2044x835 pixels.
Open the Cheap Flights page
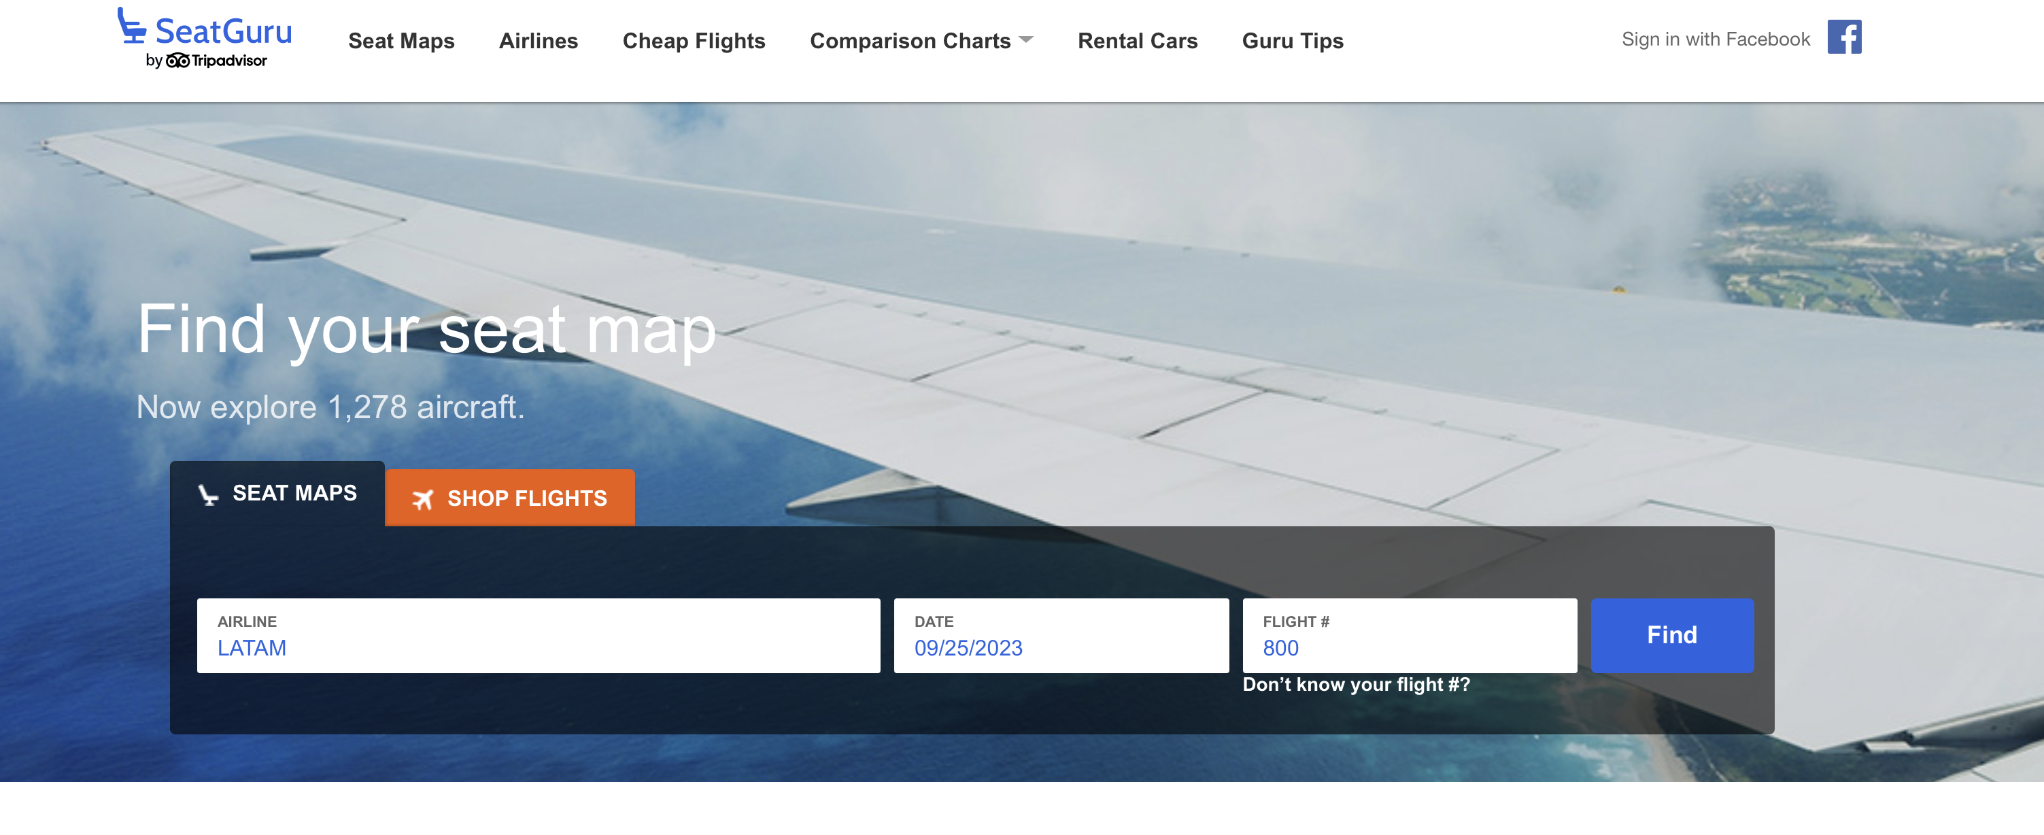tap(694, 41)
